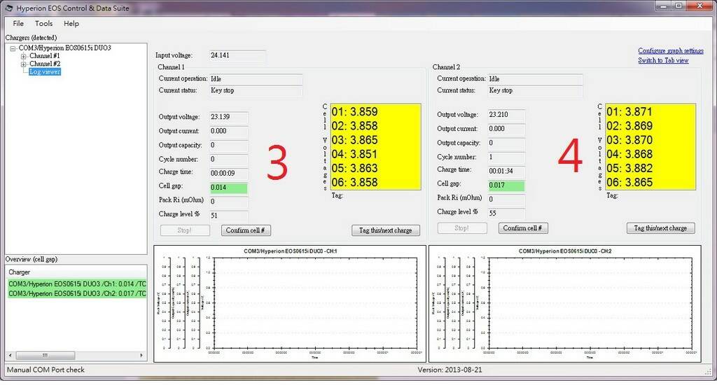
Task: Expand the Channel #2 tree node
Action: coord(23,64)
